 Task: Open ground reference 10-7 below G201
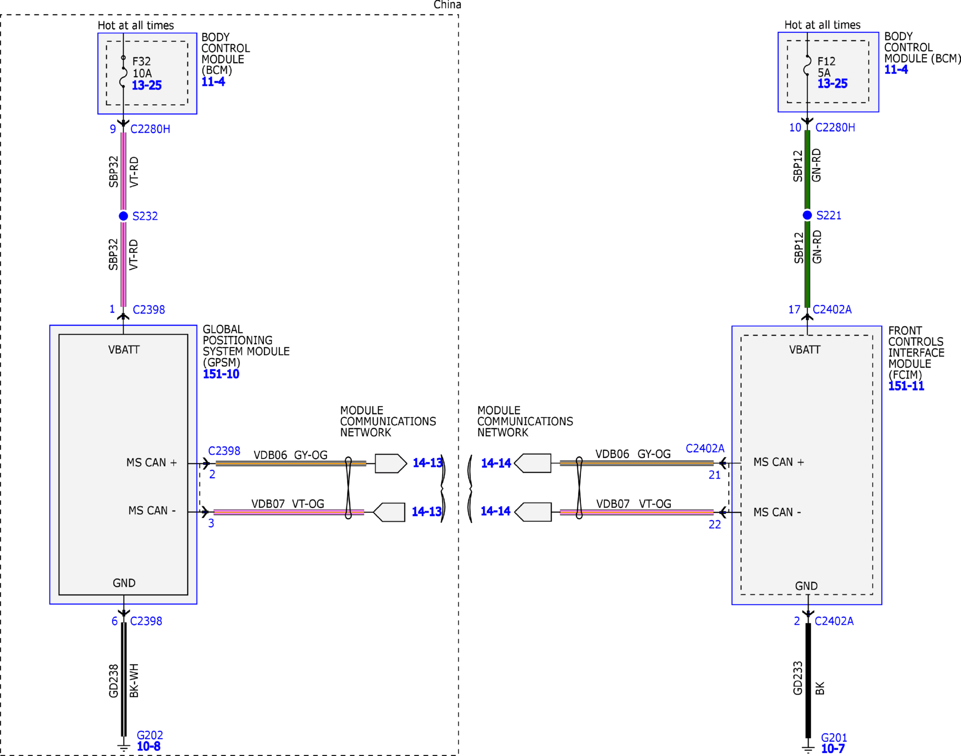(x=833, y=749)
